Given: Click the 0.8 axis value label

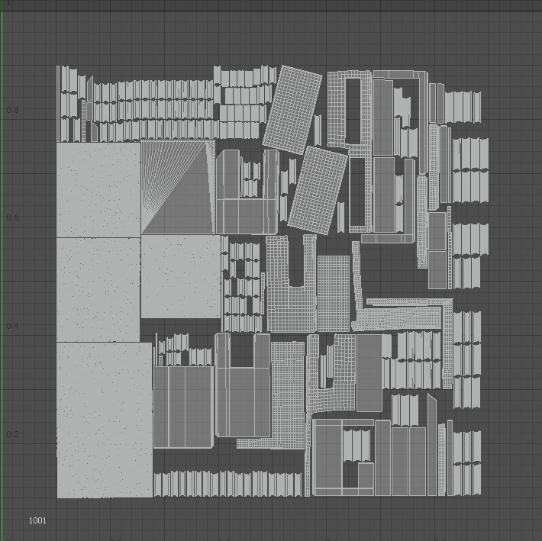Looking at the screenshot, I should pyautogui.click(x=12, y=110).
